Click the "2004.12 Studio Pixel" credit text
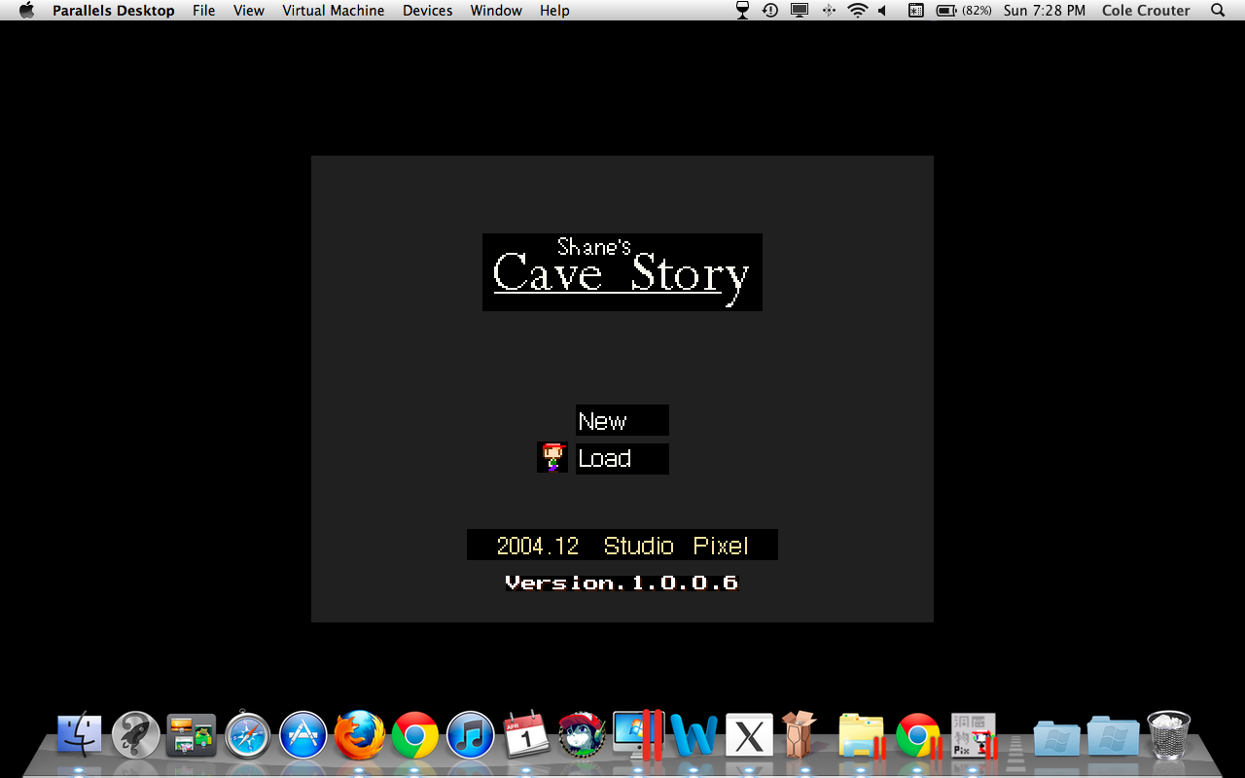The width and height of the screenshot is (1245, 778). point(622,545)
